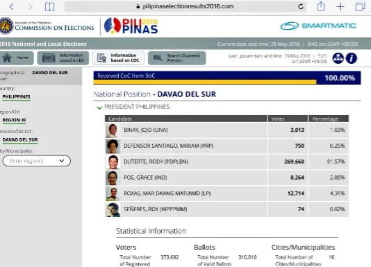371x267 pixels.
Task: Click Roxas's 12,714 votes cell
Action: (x=288, y=193)
